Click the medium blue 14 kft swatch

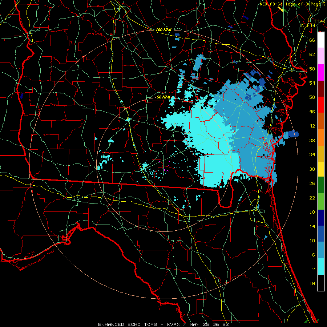[321, 234]
